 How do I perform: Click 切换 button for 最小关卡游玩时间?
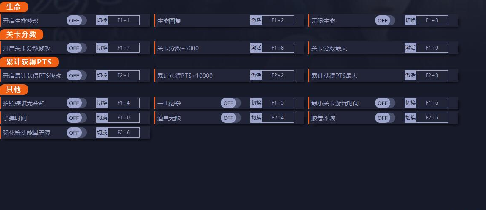(x=410, y=103)
